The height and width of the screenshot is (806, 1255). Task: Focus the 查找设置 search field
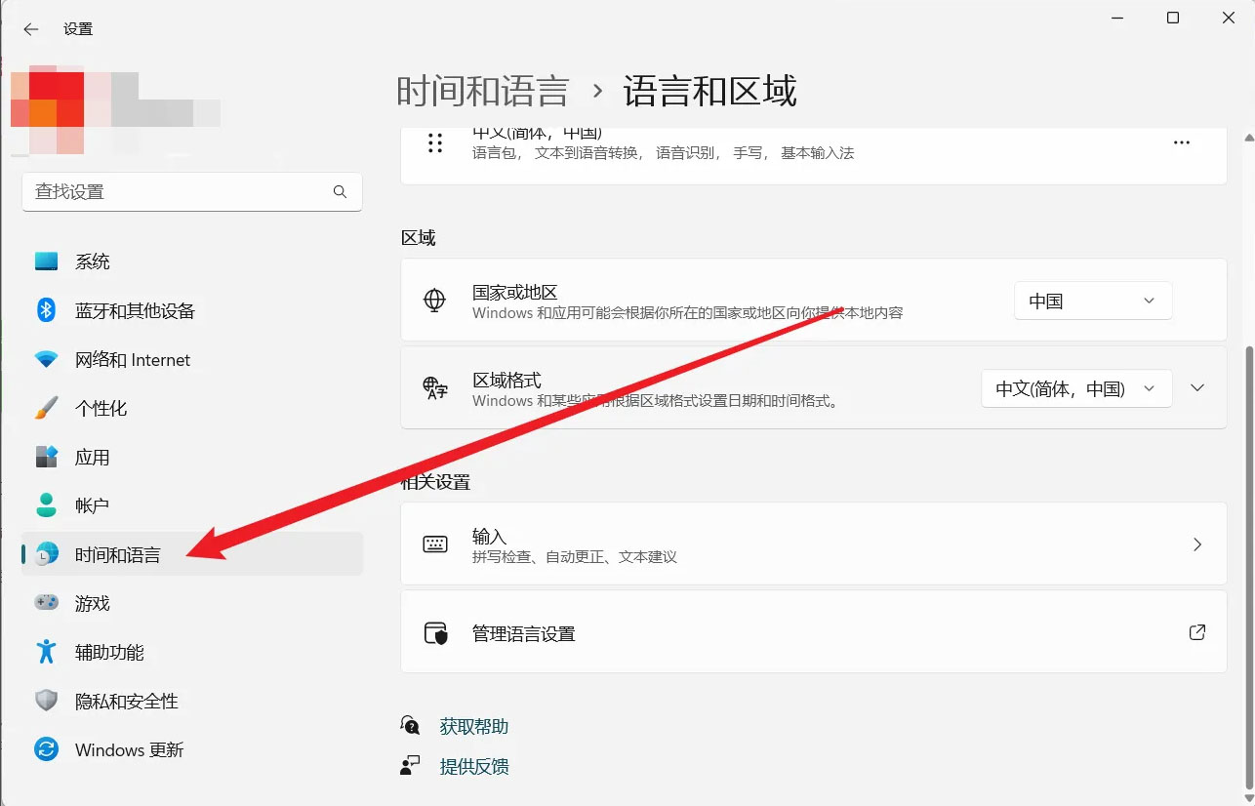[192, 192]
